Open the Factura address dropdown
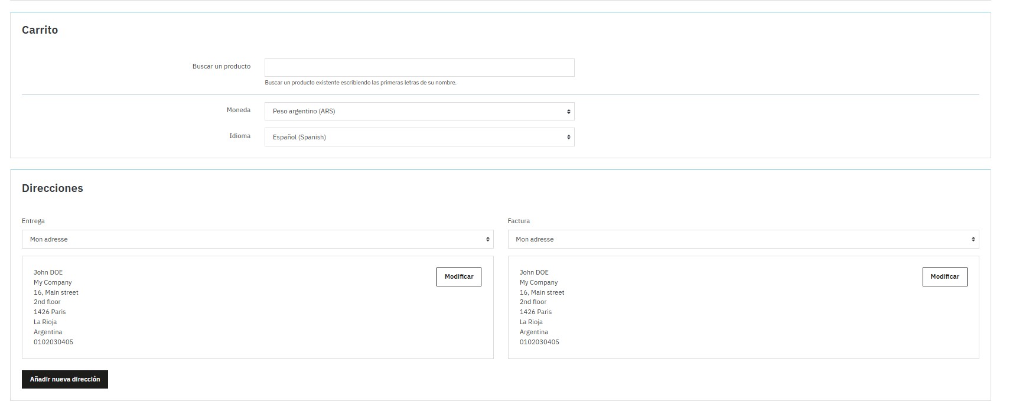Viewport: 1013px width, 411px height. click(742, 239)
